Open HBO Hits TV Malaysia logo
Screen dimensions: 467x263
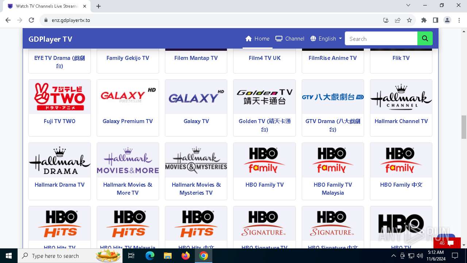point(128,224)
